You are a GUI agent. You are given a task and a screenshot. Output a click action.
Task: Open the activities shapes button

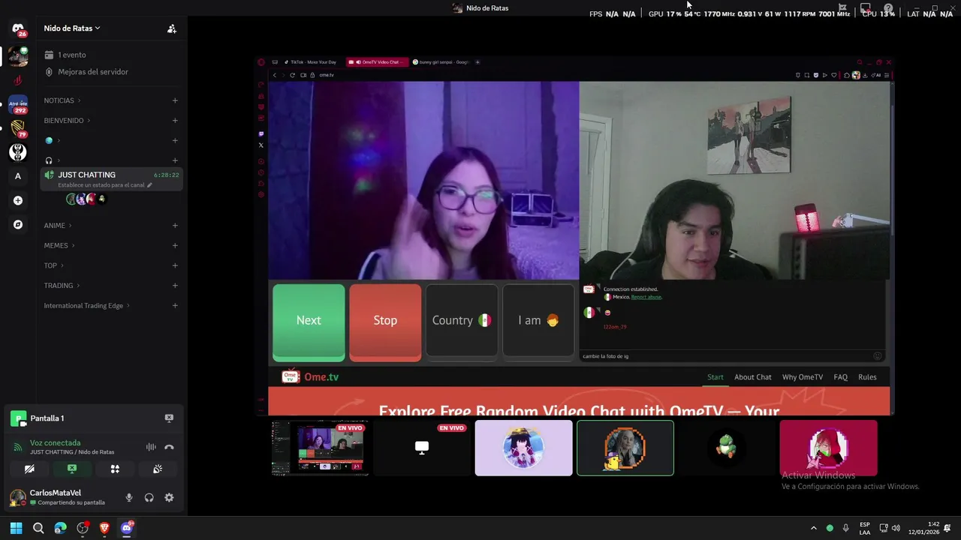[115, 469]
